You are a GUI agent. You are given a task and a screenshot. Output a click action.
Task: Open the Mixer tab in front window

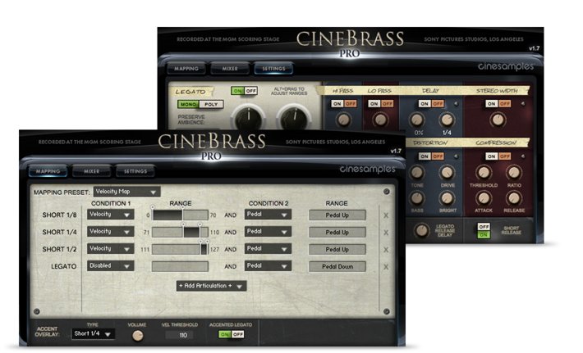(x=91, y=171)
